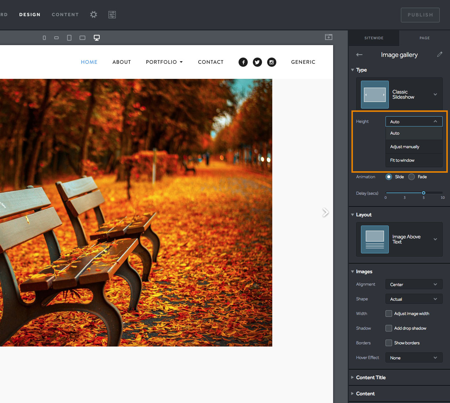Click the Instagram social icon

tap(272, 62)
